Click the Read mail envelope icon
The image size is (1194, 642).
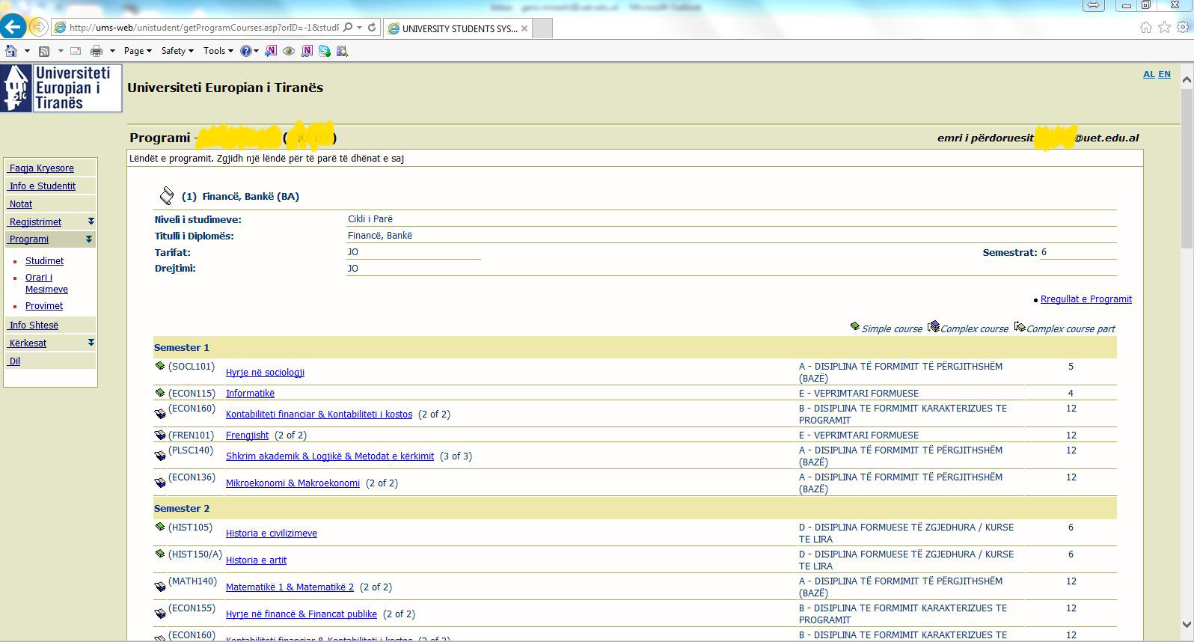(76, 51)
